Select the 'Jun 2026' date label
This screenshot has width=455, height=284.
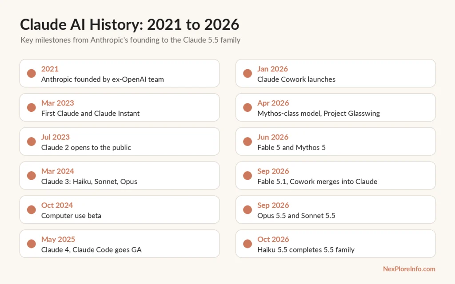(273, 137)
